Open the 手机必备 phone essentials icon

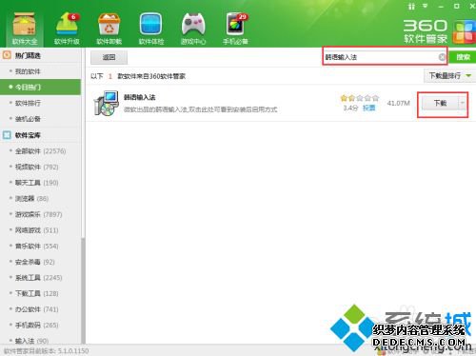click(x=235, y=29)
